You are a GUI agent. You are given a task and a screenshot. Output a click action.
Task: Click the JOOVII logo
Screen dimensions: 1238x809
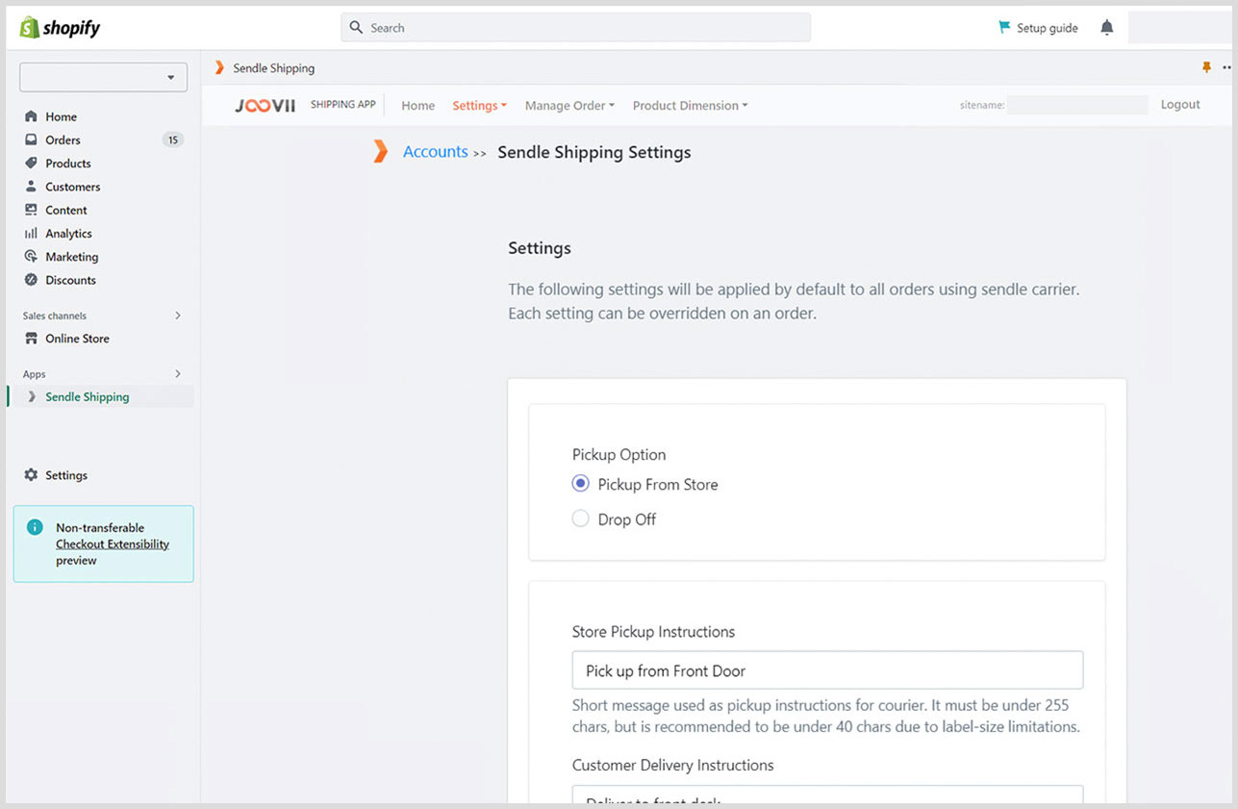[265, 106]
